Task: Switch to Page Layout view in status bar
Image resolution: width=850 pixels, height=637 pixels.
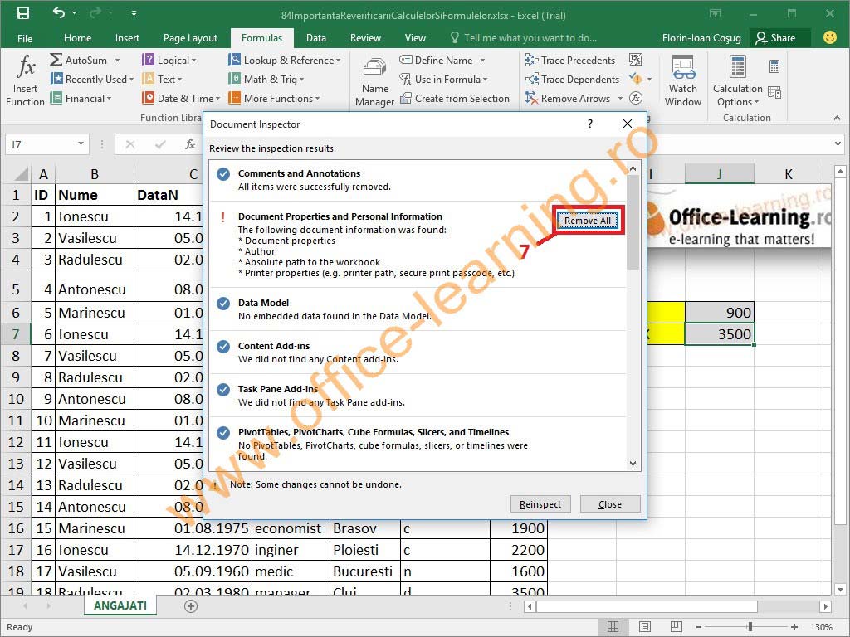Action: click(644, 627)
